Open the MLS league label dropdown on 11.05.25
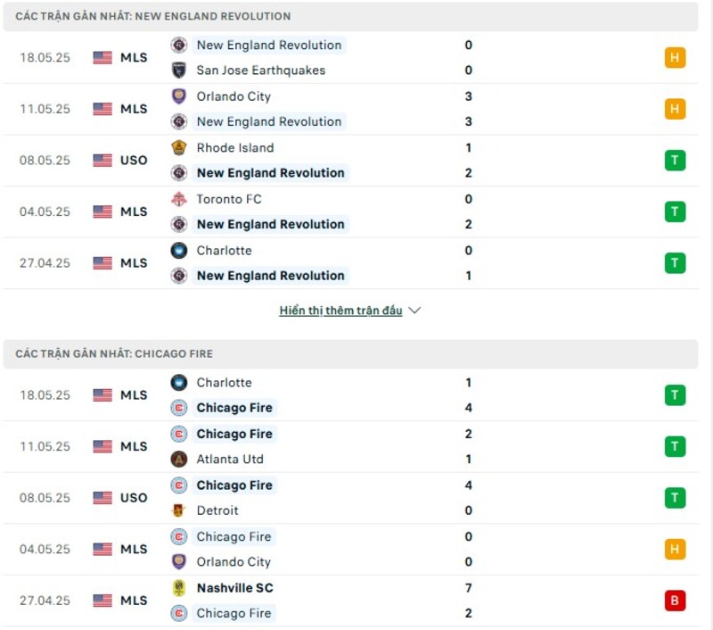This screenshot has height=630, width=713. (135, 109)
